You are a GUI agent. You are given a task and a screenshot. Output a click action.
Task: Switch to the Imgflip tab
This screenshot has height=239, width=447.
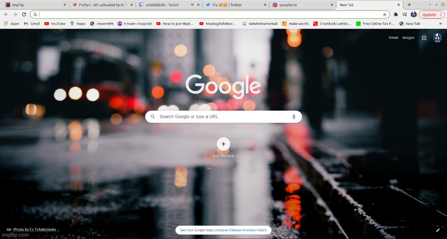pos(36,5)
